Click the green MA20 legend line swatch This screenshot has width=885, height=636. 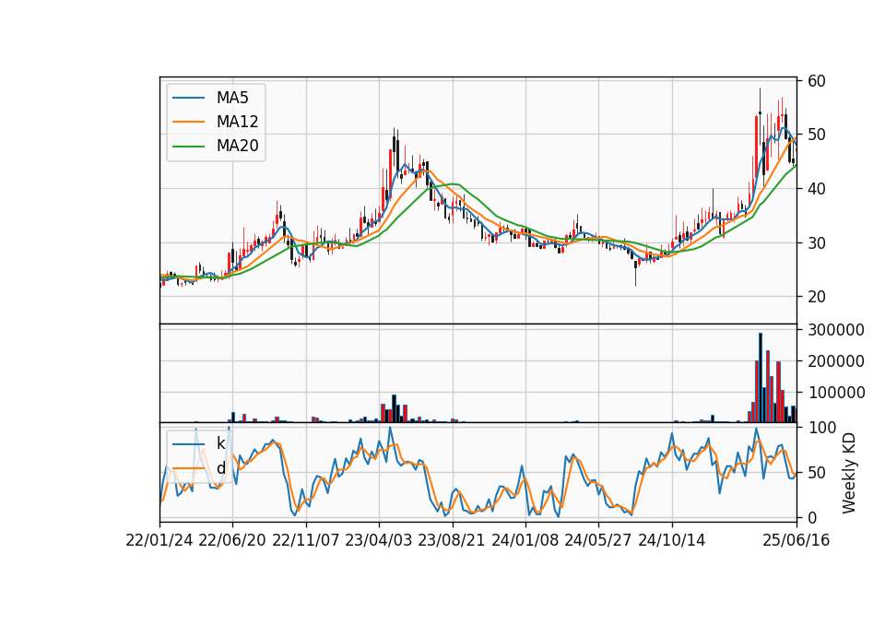[x=188, y=147]
